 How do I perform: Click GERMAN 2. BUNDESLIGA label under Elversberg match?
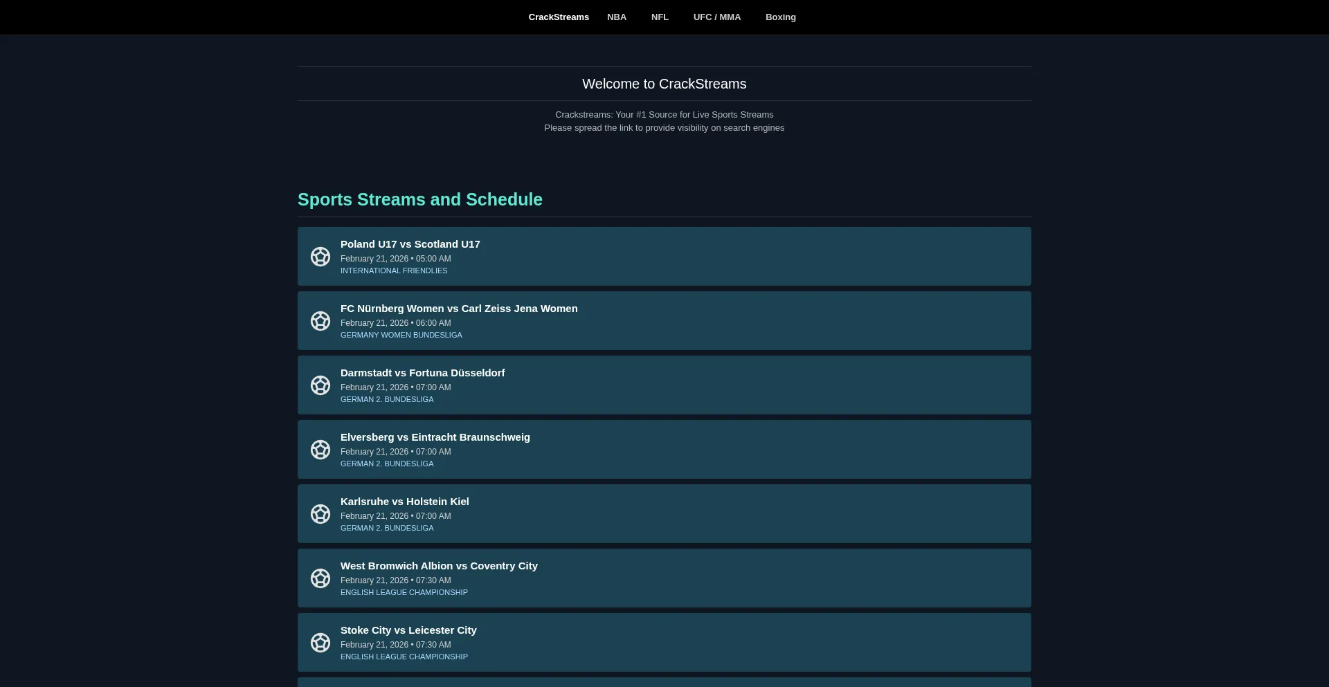[387, 464]
